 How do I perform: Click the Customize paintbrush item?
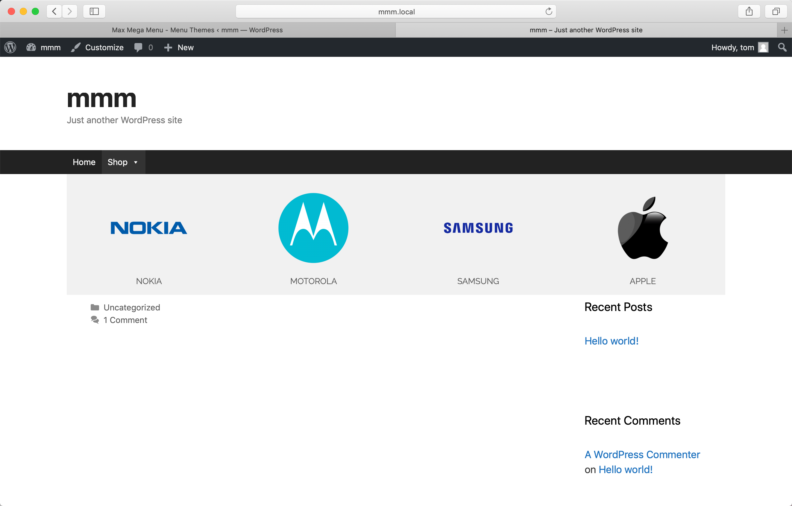coord(97,47)
